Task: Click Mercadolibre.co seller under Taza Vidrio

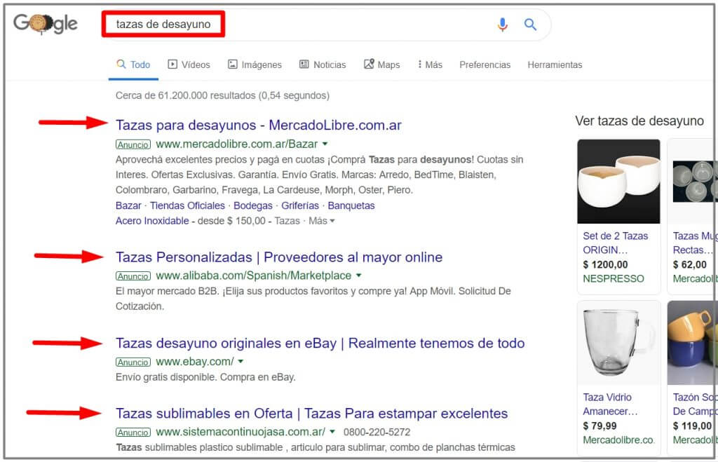Action: point(619,440)
